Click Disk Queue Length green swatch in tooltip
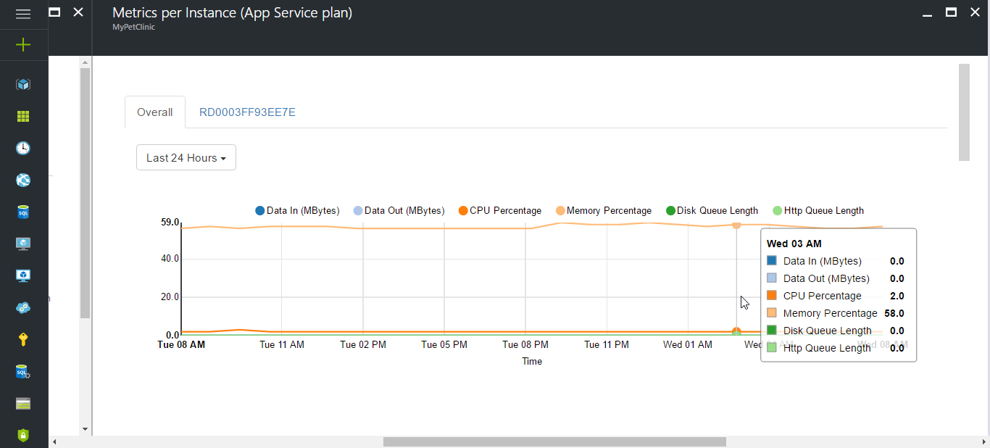990x448 pixels. point(772,331)
